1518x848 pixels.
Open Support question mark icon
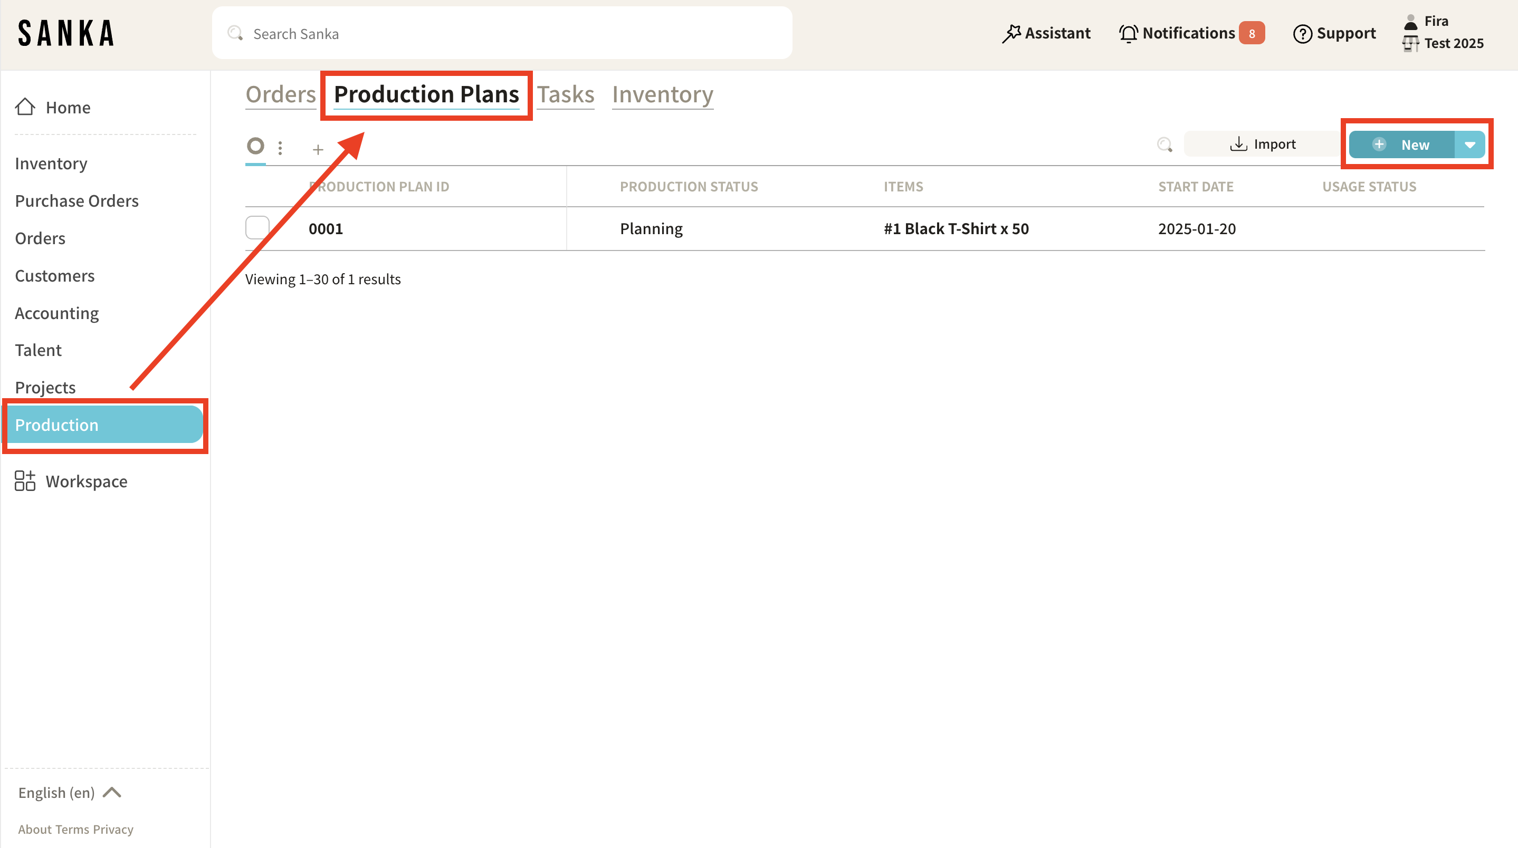(x=1302, y=34)
